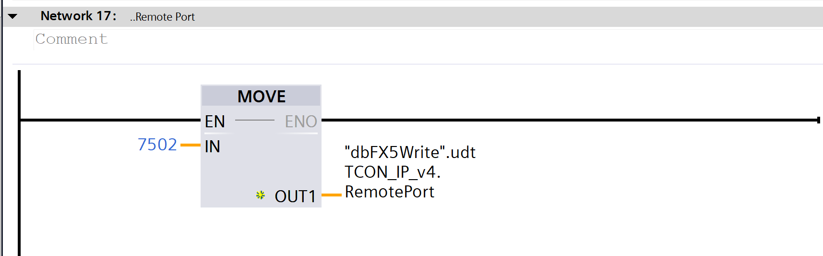Click the ENO output of the MOVE block

pyautogui.click(x=301, y=122)
